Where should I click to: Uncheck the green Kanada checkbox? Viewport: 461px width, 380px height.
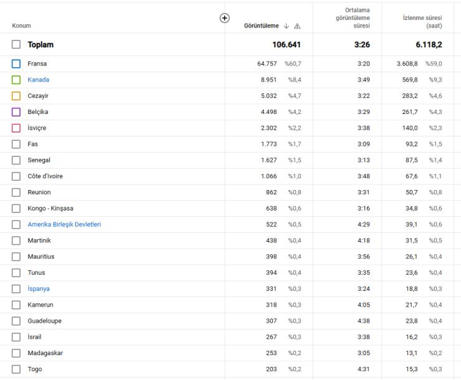click(x=16, y=80)
